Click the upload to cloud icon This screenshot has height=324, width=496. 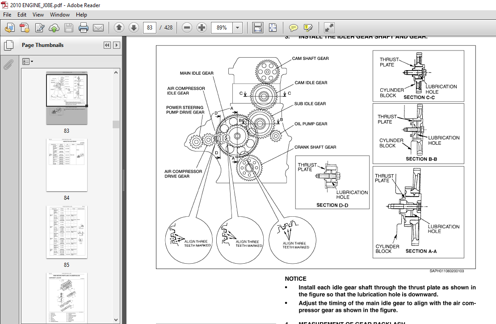(x=54, y=28)
